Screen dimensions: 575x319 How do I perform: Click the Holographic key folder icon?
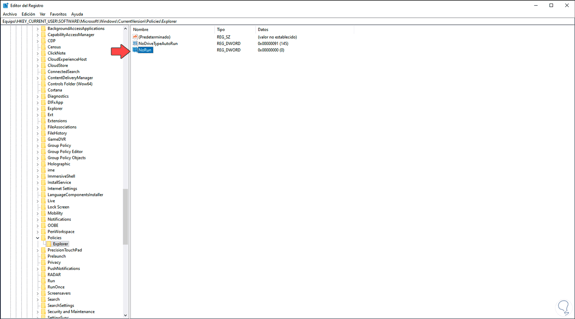[x=43, y=164]
